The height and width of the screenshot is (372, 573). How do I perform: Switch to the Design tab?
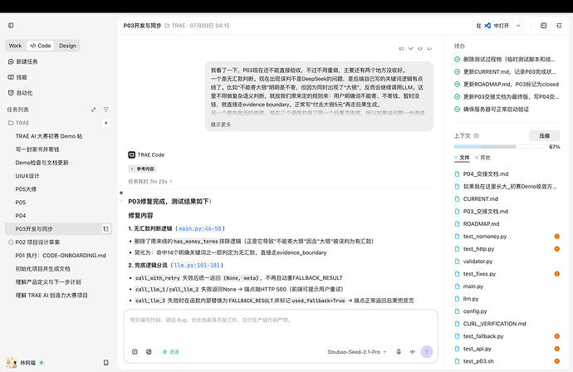coord(67,46)
